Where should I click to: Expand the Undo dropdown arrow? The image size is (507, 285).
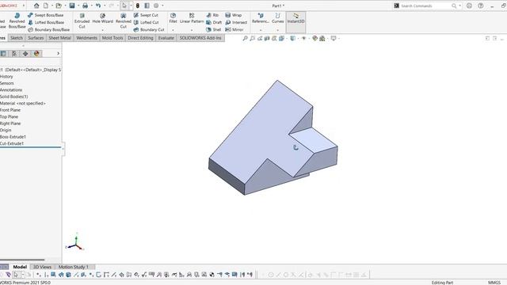105,6
